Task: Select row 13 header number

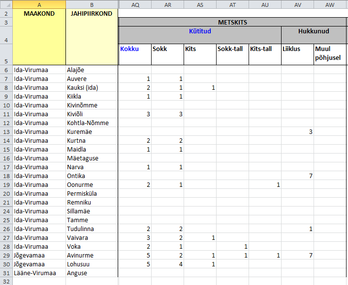Action: [6, 132]
